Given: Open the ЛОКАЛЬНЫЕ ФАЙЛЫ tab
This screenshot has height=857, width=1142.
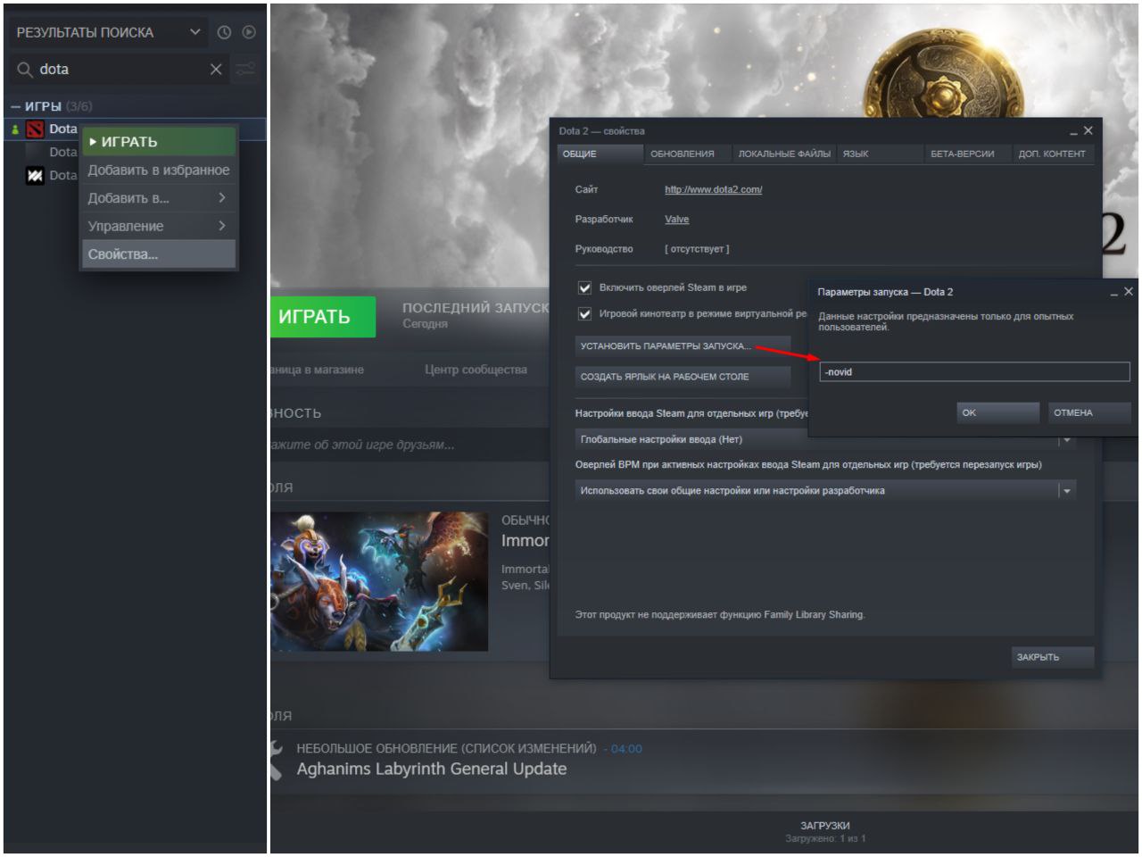Looking at the screenshot, I should [784, 154].
